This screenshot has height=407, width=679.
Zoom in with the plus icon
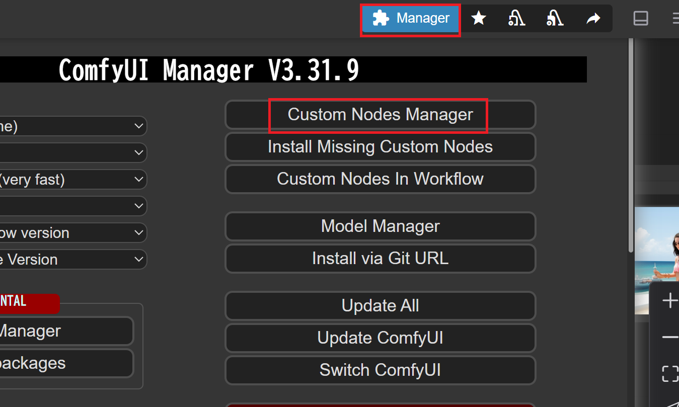coord(670,301)
